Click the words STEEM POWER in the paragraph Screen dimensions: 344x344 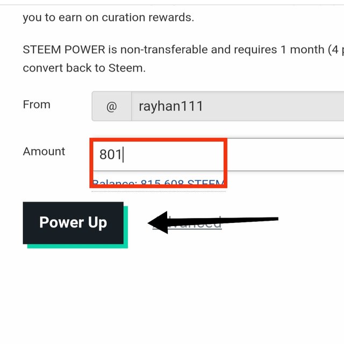tap(64, 50)
